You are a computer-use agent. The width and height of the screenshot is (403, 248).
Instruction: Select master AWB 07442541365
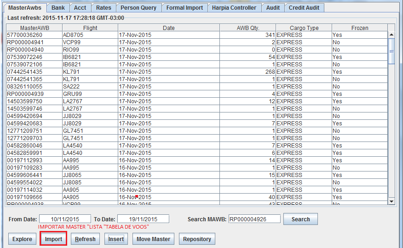click(34, 79)
